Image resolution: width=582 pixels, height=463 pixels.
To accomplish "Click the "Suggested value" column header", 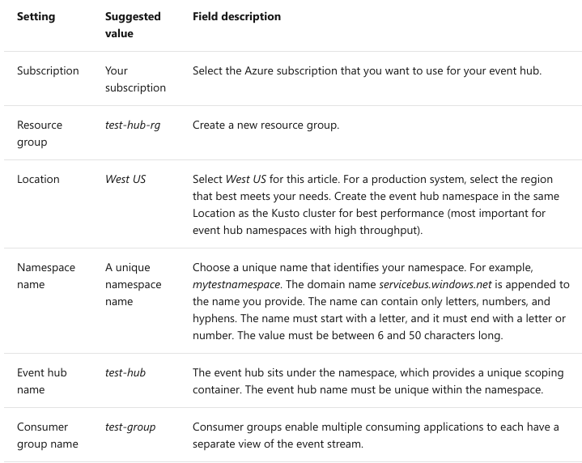I will 133,25.
